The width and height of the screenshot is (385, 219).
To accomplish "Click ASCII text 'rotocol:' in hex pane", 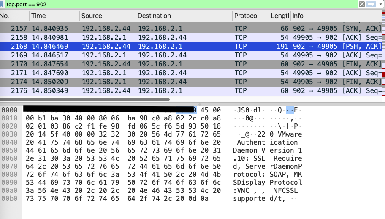I will point(249,174).
